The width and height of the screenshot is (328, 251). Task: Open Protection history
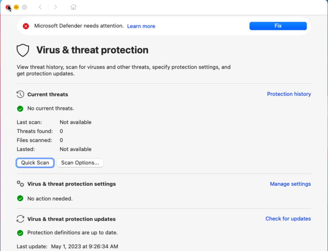pos(289,94)
